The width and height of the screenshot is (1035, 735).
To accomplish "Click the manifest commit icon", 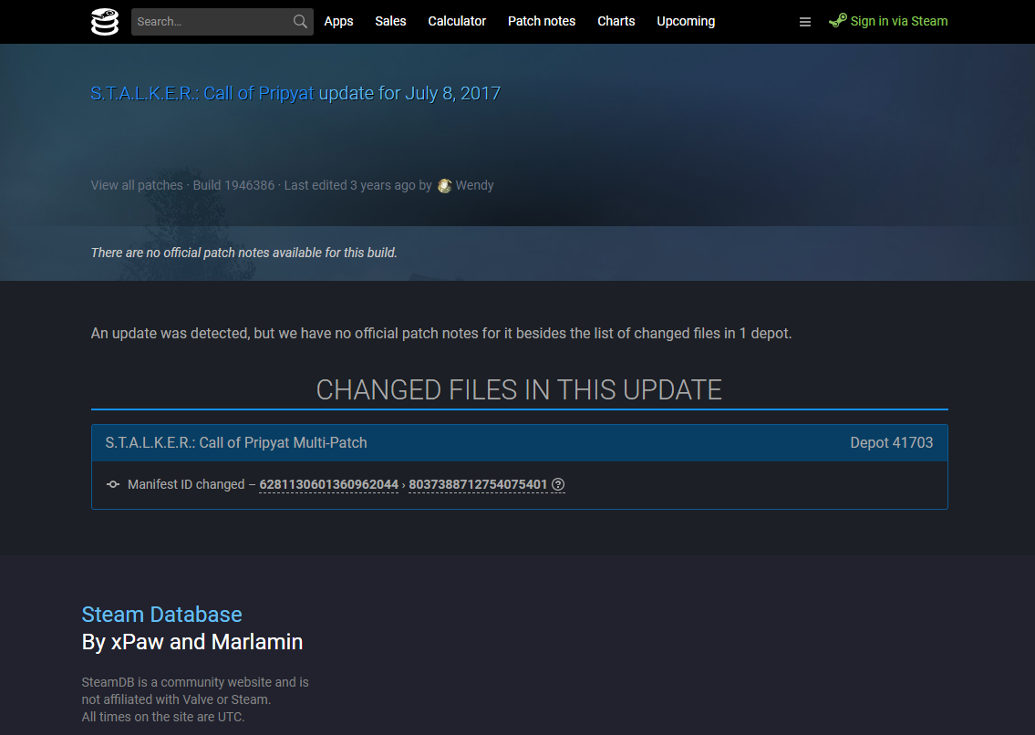I will pos(113,484).
